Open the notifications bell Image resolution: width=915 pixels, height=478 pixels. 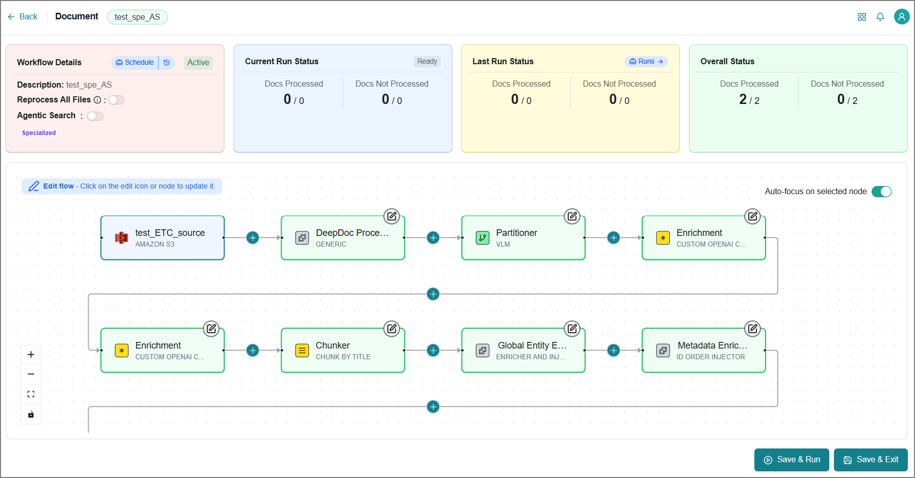[x=880, y=17]
